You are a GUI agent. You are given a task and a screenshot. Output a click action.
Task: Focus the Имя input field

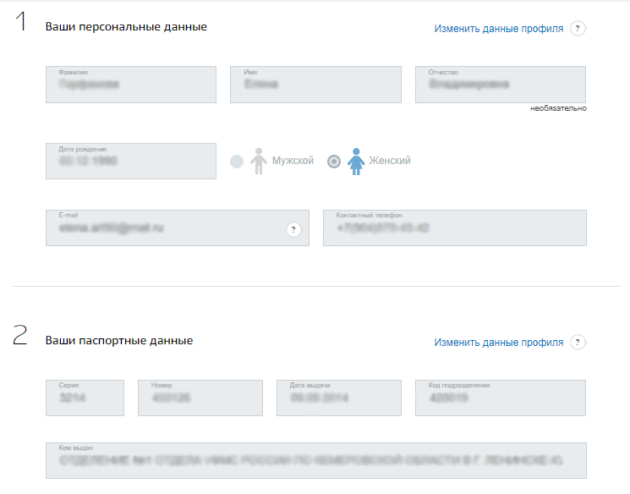tap(315, 85)
